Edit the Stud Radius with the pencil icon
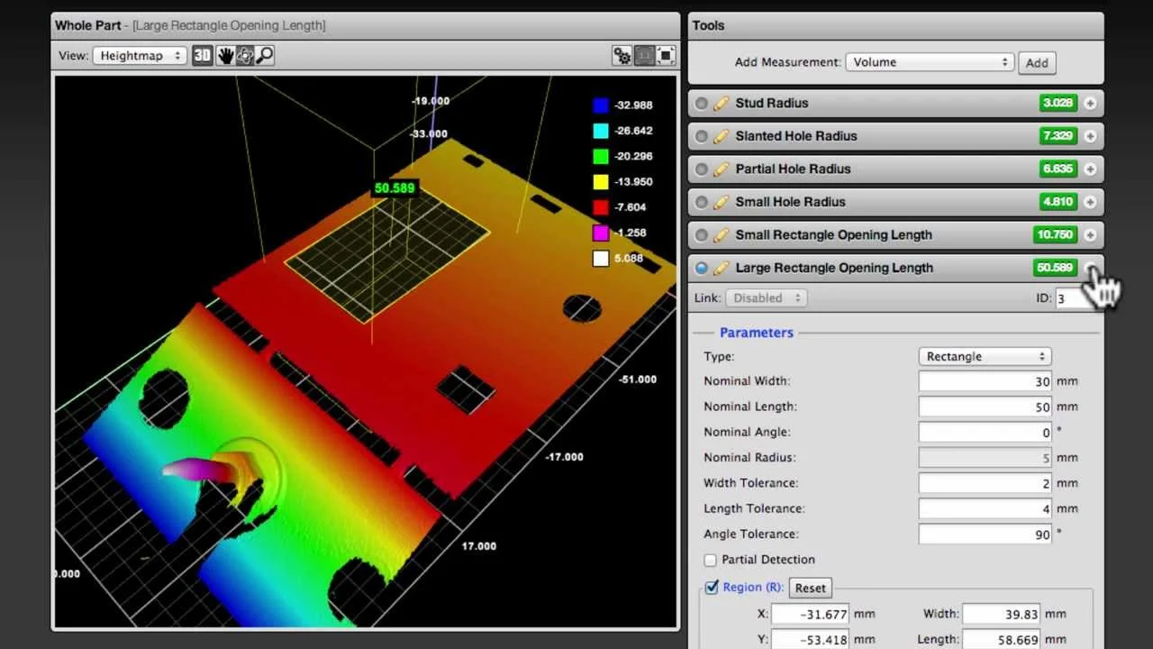 [x=720, y=103]
